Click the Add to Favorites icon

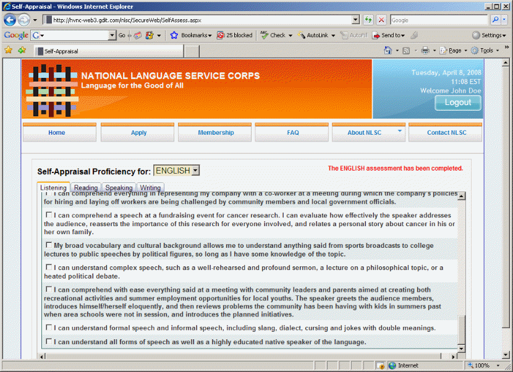pos(22,50)
